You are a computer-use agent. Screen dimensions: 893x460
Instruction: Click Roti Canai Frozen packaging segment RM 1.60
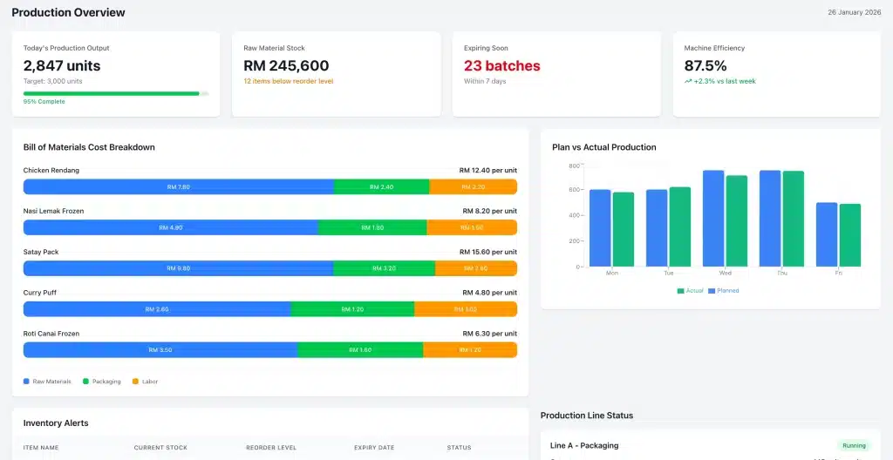pyautogui.click(x=360, y=350)
